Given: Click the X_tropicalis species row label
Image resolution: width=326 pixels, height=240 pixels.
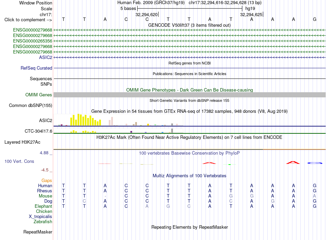Looking at the screenshot, I should tap(40, 217).
